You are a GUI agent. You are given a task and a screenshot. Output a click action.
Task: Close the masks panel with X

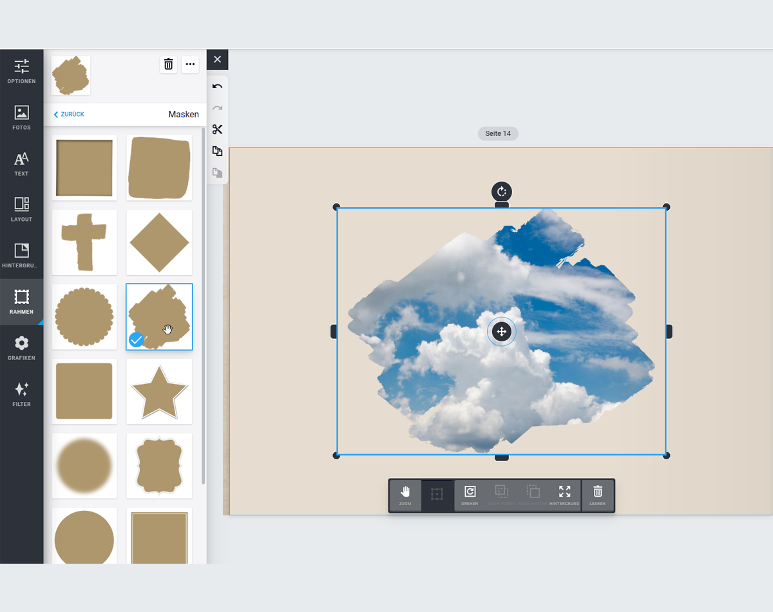[x=217, y=59]
